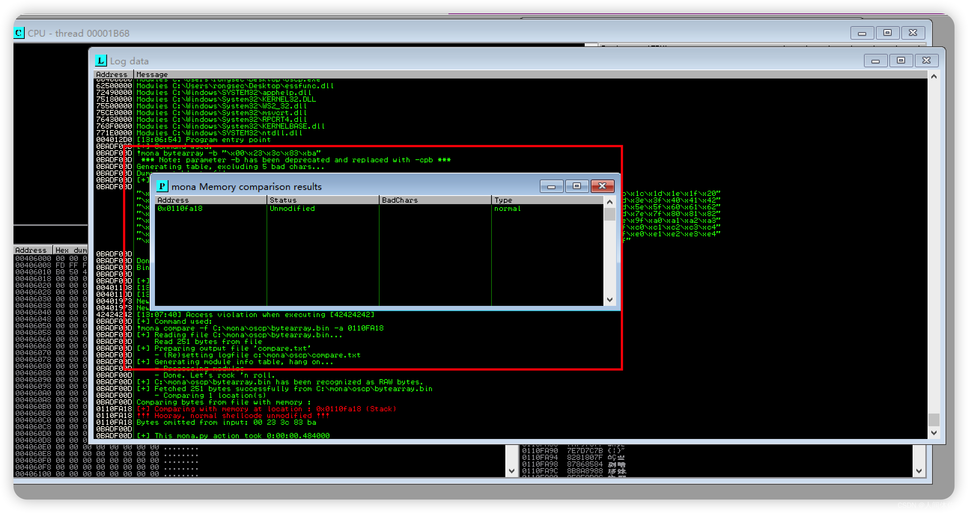
Task: Sort results by the BadChars column header
Action: click(399, 200)
